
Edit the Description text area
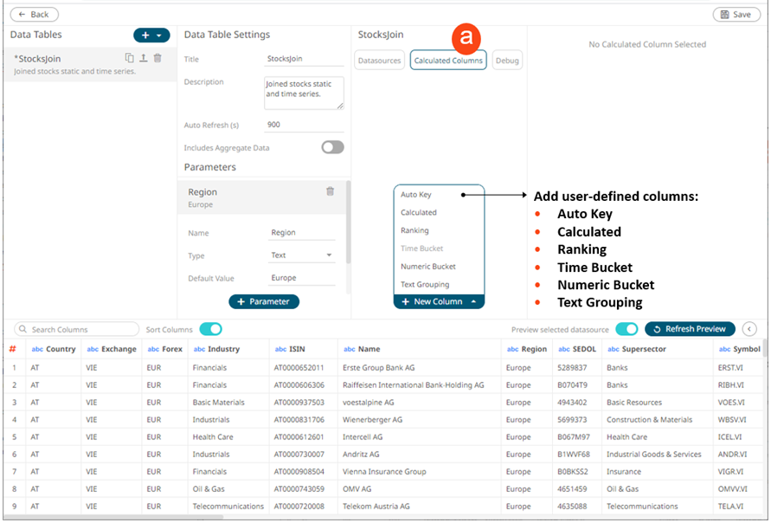point(304,93)
